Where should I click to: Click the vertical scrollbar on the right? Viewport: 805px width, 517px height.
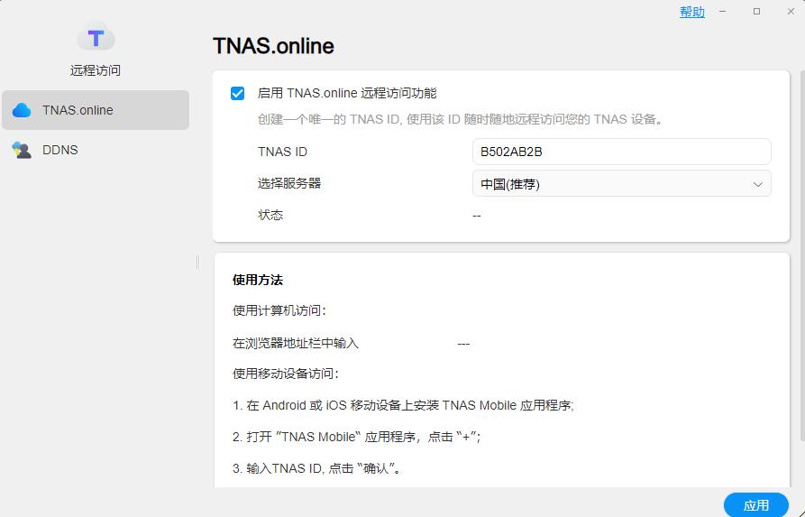pos(802,255)
